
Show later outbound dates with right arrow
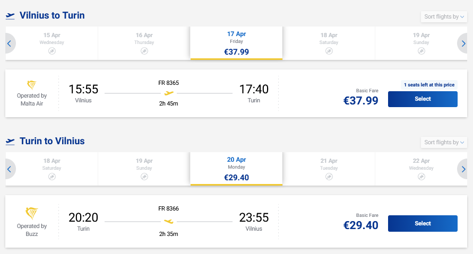(463, 43)
